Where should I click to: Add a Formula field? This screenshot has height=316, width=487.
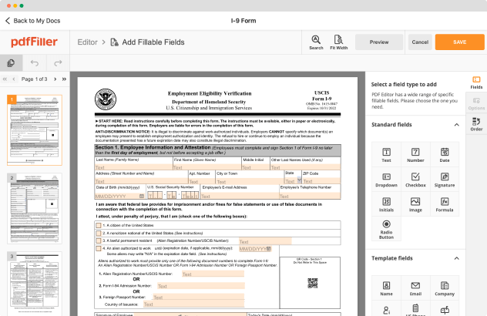coord(445,204)
